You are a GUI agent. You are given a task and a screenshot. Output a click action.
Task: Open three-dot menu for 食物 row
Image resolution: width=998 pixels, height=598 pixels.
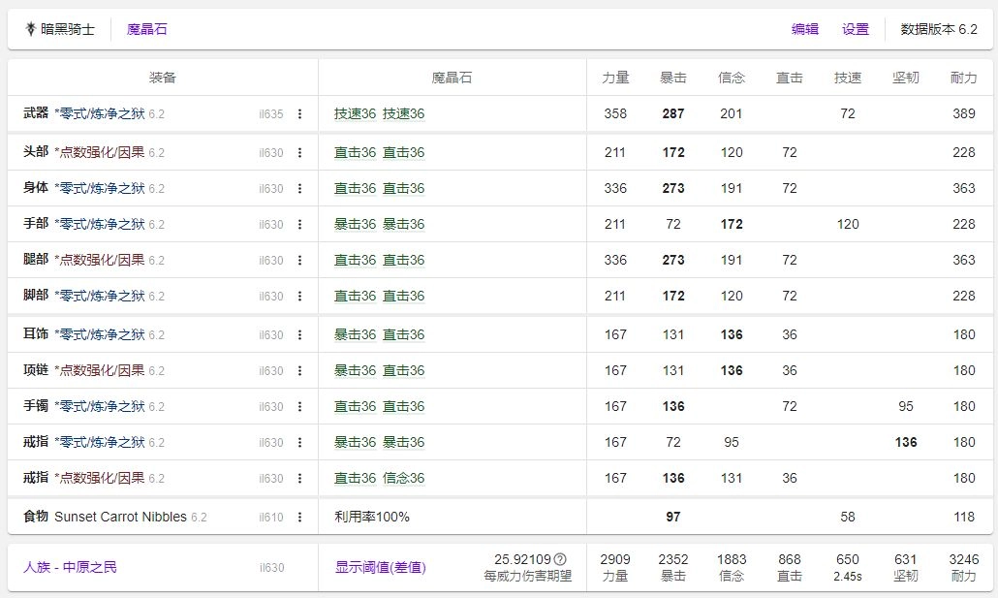tap(299, 518)
